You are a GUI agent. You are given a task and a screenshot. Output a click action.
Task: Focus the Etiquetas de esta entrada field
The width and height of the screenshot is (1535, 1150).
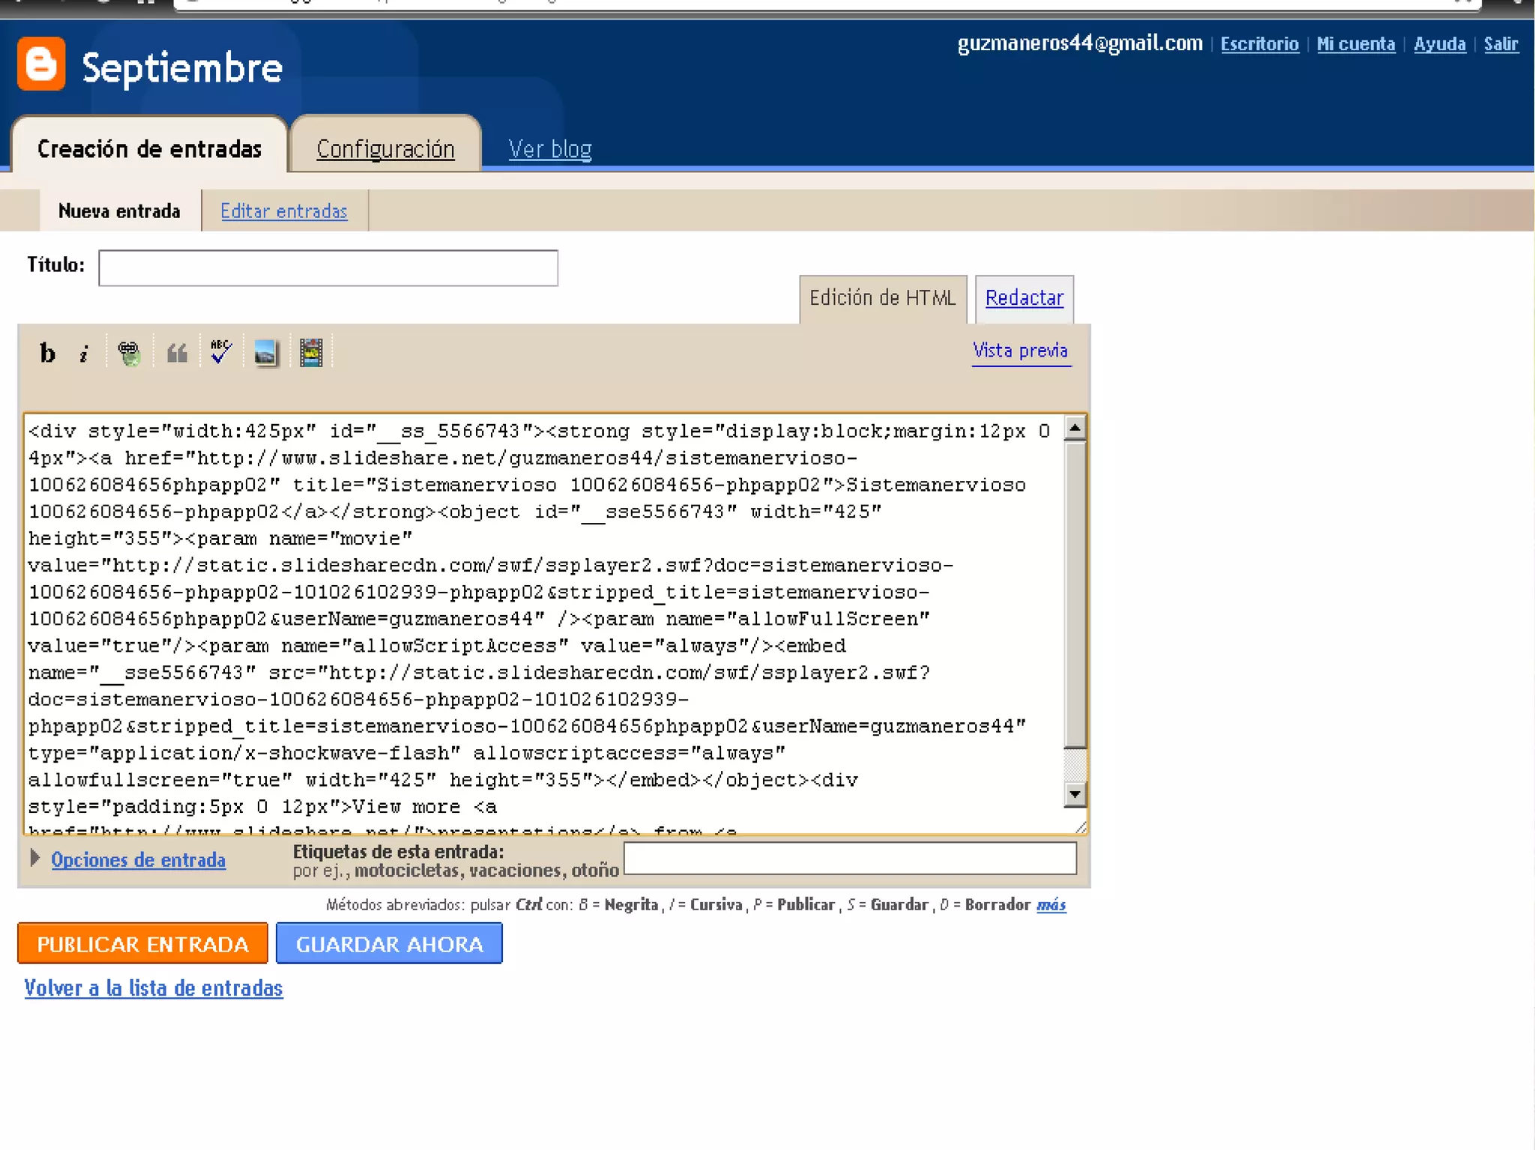(x=850, y=859)
